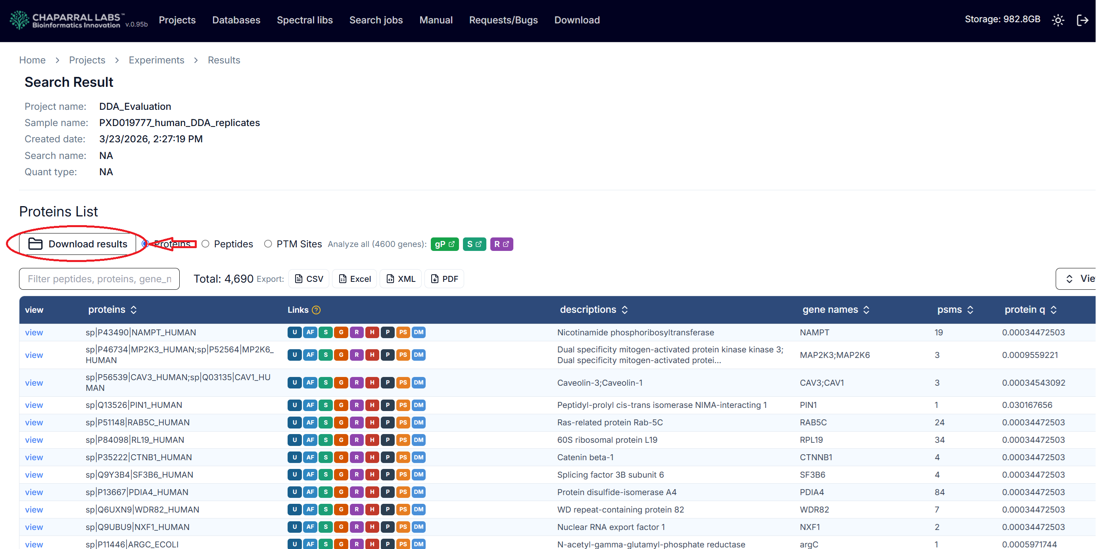The image size is (1098, 549).
Task: Export the table as CSV
Action: [309, 279]
